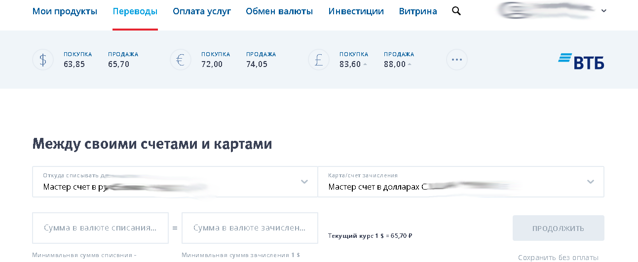Click the dollar currency icon
638x262 pixels.
point(43,60)
